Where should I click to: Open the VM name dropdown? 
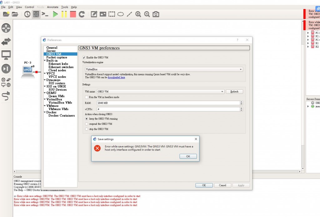(x=161, y=92)
